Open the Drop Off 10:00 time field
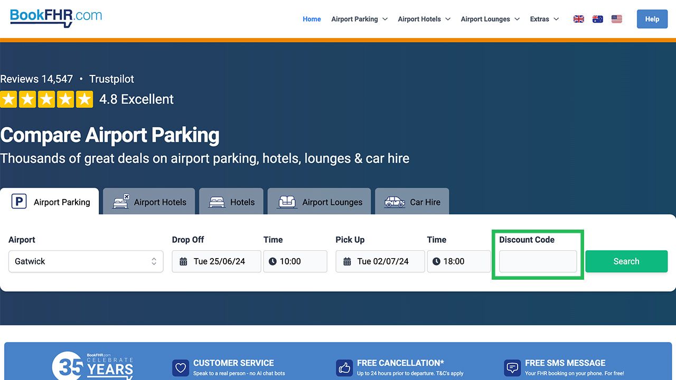The width and height of the screenshot is (676, 380). 295,261
